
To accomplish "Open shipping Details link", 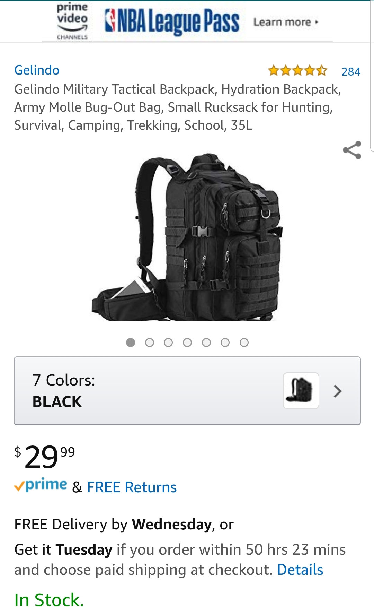I will coord(300,570).
